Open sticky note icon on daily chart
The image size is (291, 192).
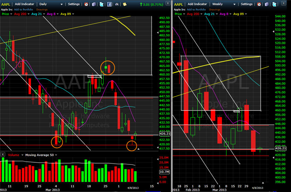[125, 4]
